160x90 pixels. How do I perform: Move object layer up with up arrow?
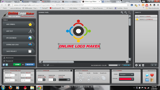coord(152,65)
